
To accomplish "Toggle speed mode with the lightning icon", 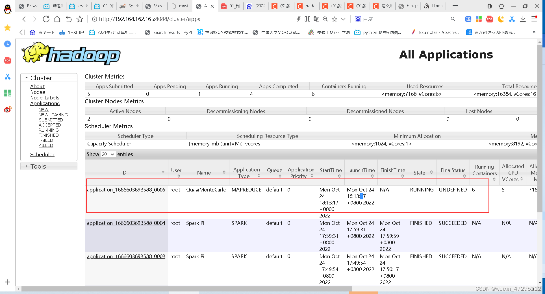I will click(x=299, y=19).
